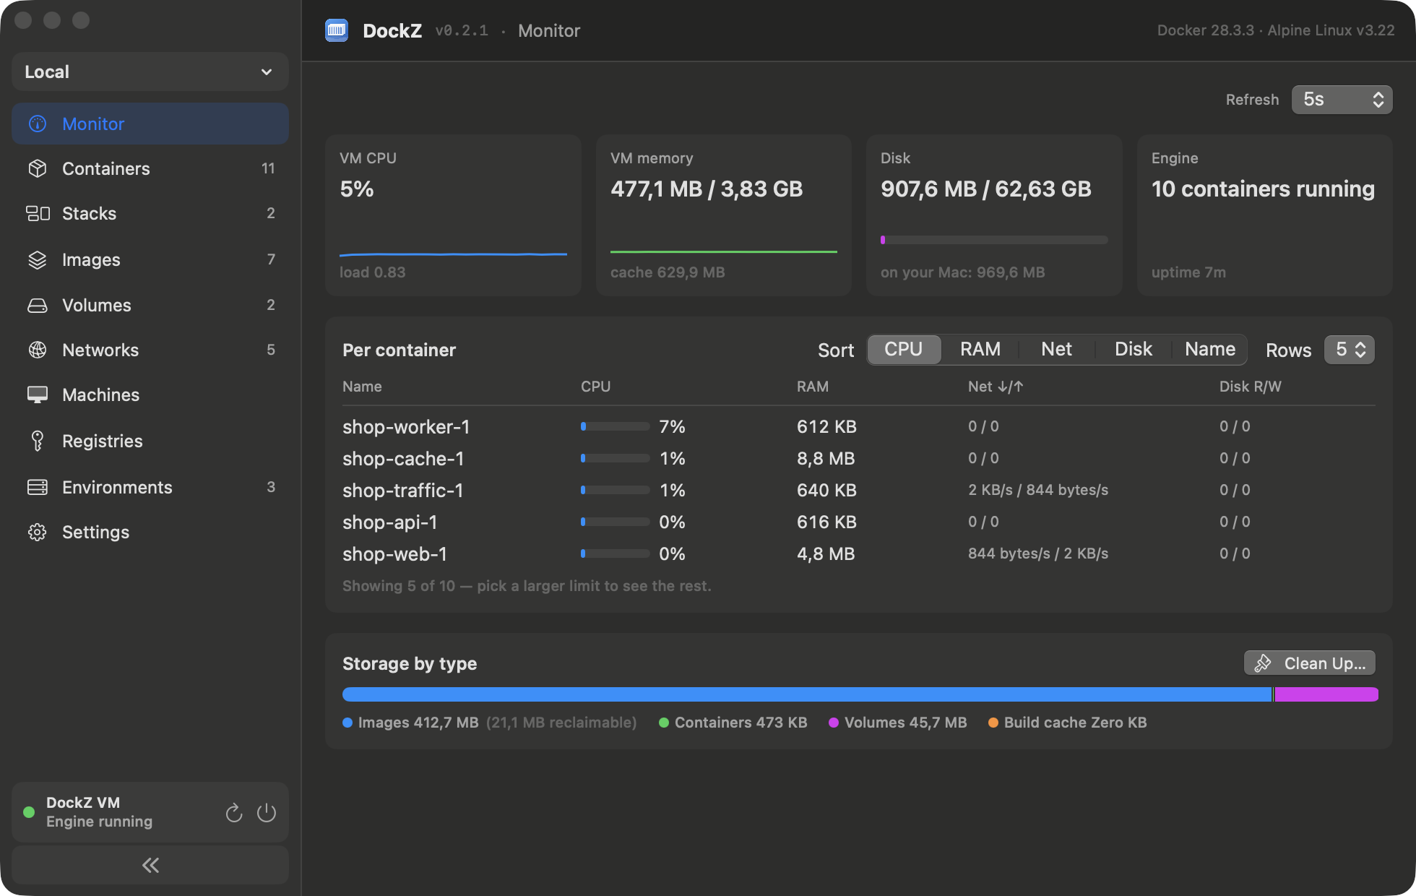Restart the DockZ VM engine
This screenshot has width=1416, height=896.
pos(234,812)
